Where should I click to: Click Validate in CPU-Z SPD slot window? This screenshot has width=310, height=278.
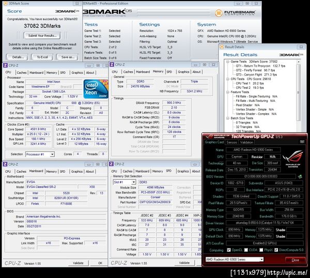(x=184, y=262)
